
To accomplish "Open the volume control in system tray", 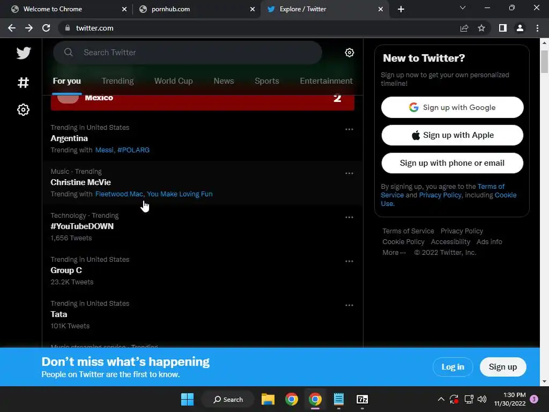I will click(x=482, y=399).
